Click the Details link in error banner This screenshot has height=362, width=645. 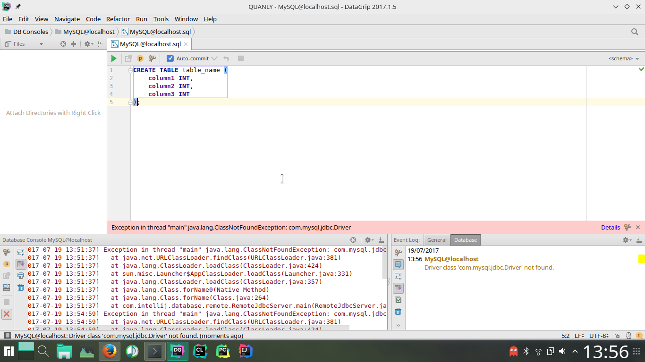point(610,227)
